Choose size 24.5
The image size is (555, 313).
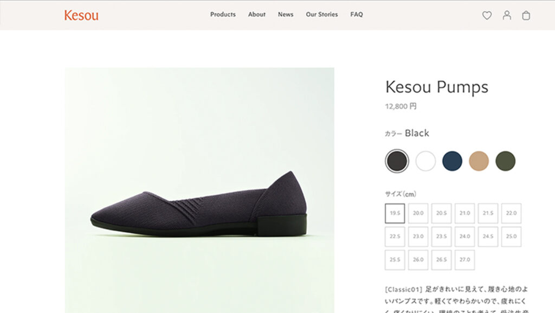488,237
